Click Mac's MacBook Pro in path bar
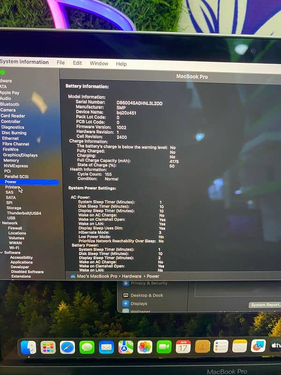The image size is (281, 375). 97,276
